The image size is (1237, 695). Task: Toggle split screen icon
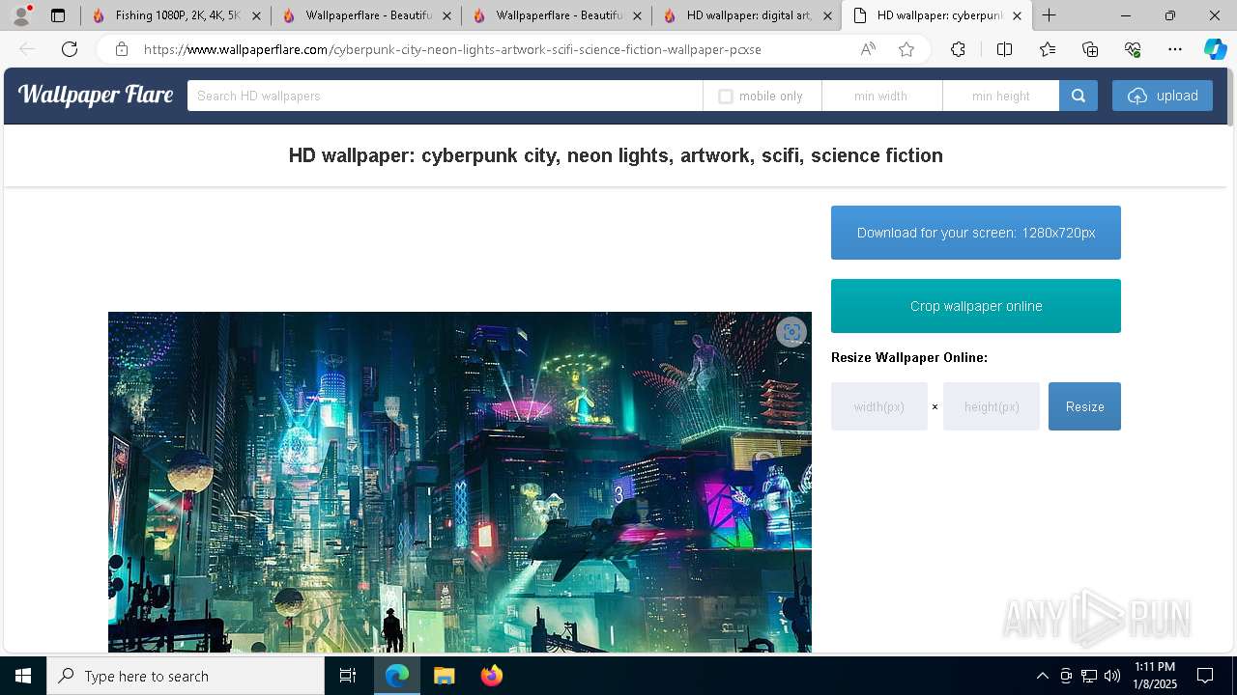click(1004, 49)
